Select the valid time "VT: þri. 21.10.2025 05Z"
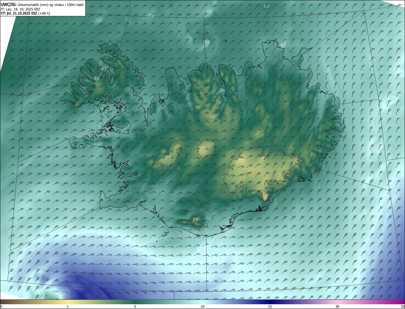This screenshot has width=405, height=309. (19, 13)
